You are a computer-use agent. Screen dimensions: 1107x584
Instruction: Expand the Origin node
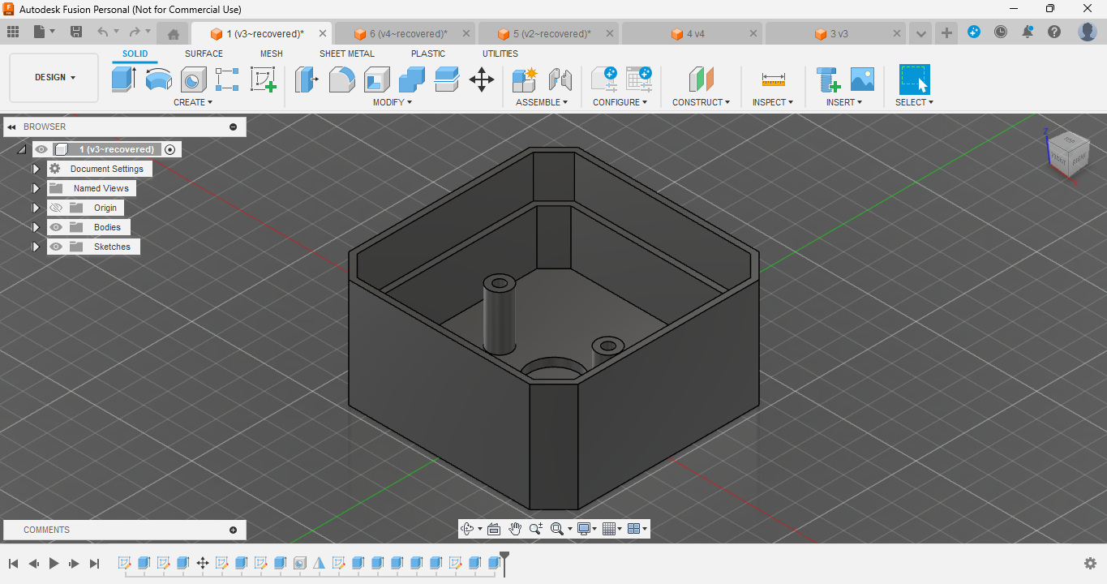coord(36,208)
